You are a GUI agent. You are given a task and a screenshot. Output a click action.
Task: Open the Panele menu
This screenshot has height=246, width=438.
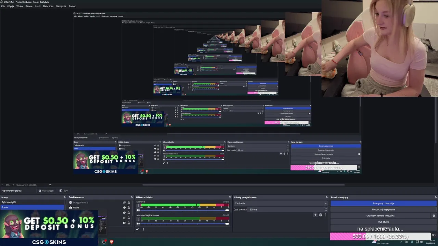tap(29, 6)
